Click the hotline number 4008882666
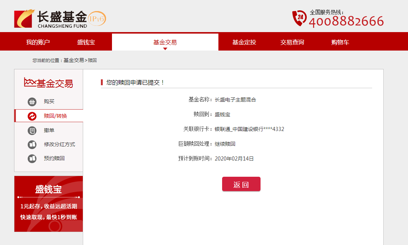The image size is (408, 245). click(346, 21)
